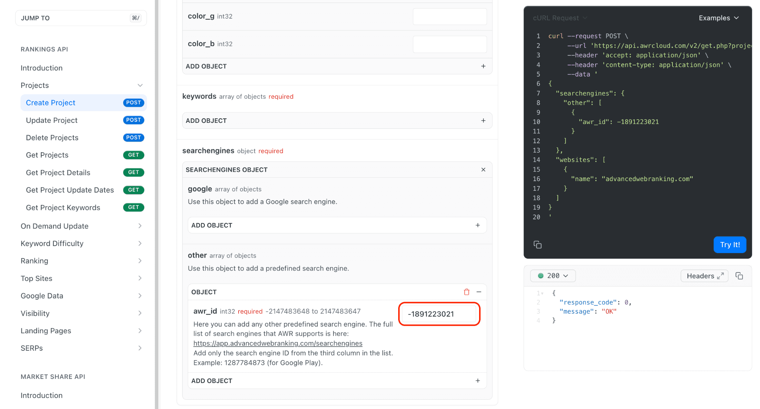Open the 200 status code dropdown
The width and height of the screenshot is (760, 409).
click(553, 276)
